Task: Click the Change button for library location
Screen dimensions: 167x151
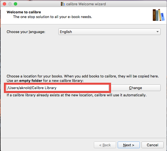Action: pyautogui.click(x=136, y=88)
